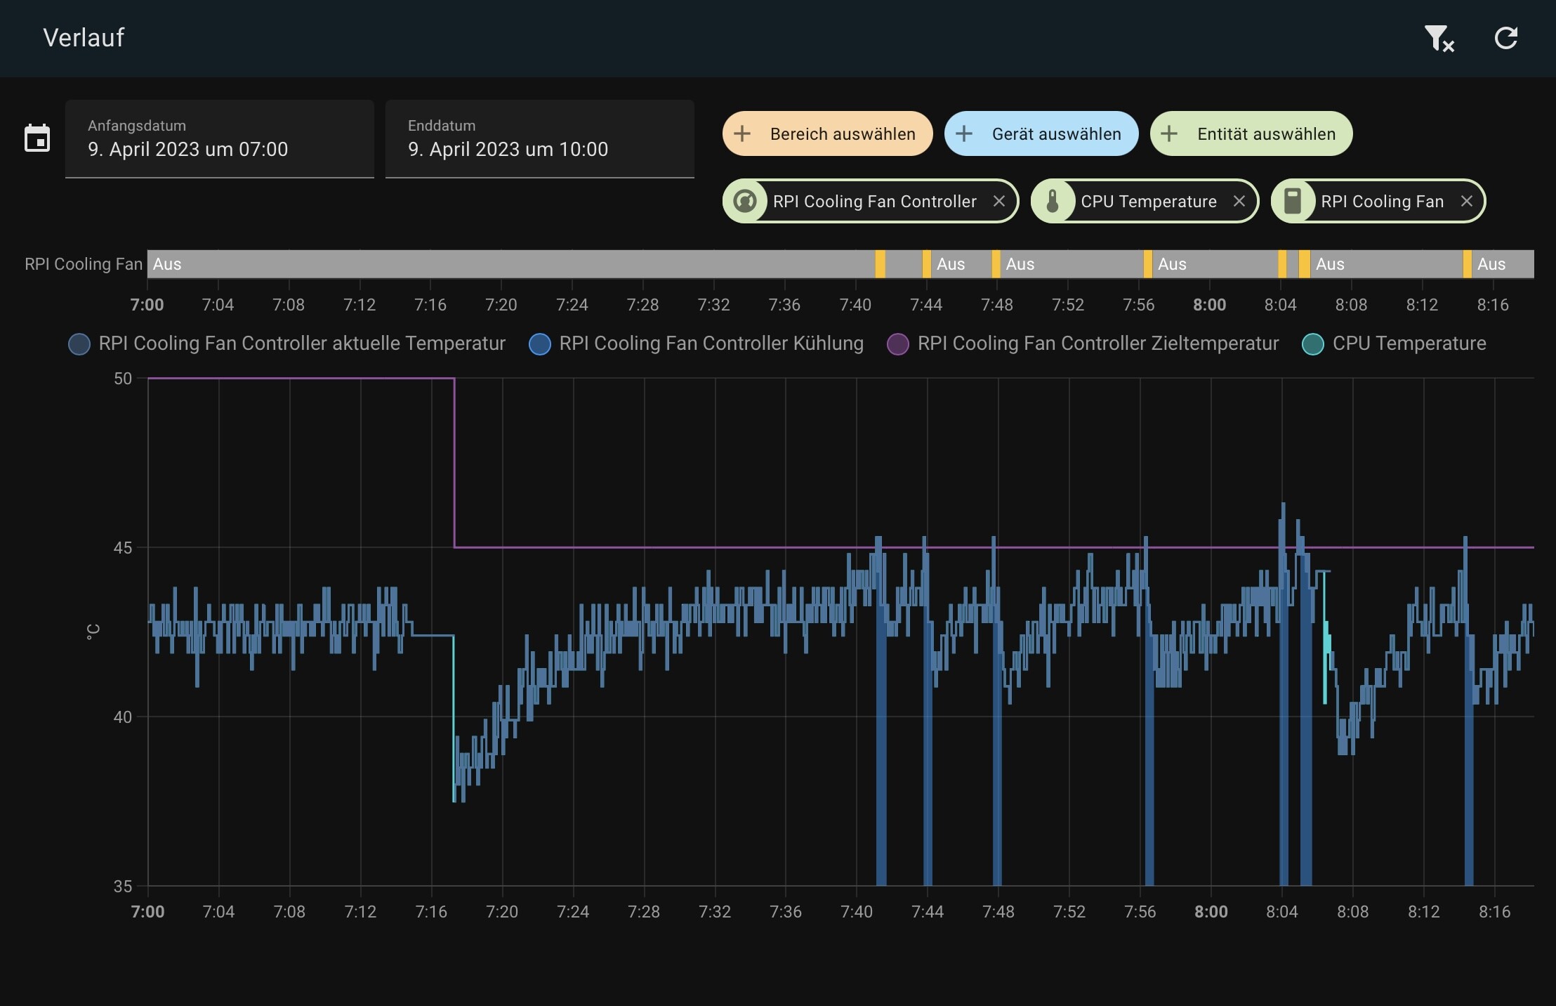Viewport: 1556px width, 1006px height.
Task: Click the RPI Cooling Fan switch icon
Action: [1293, 202]
